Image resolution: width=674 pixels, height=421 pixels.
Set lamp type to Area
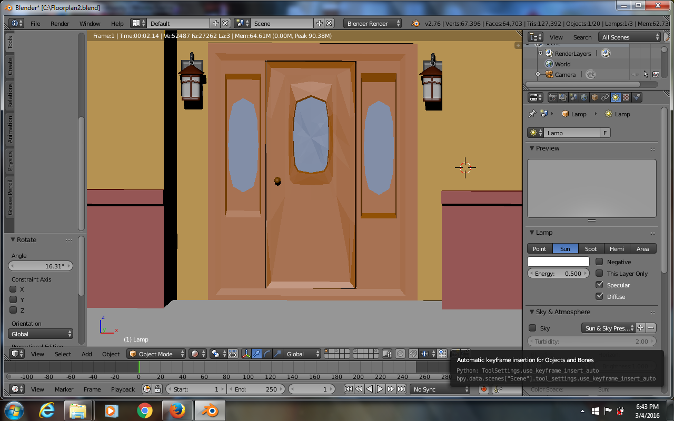click(643, 248)
